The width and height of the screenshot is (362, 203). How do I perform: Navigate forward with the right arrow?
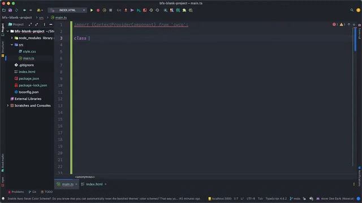[31, 10]
